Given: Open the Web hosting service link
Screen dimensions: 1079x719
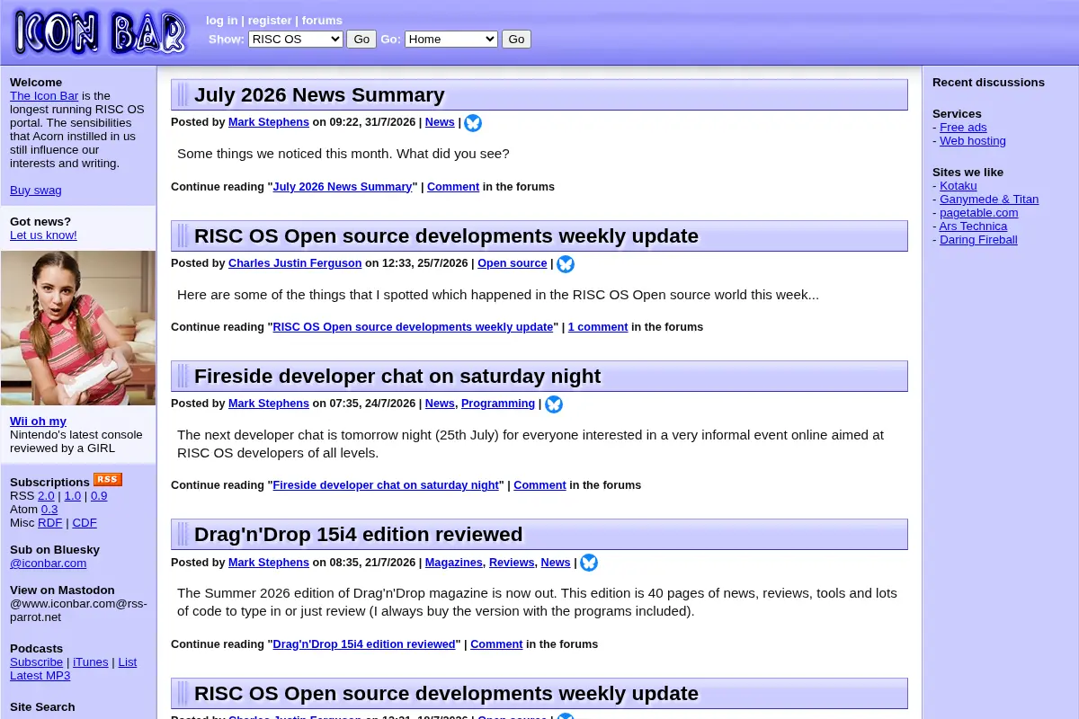Looking at the screenshot, I should tap(973, 140).
